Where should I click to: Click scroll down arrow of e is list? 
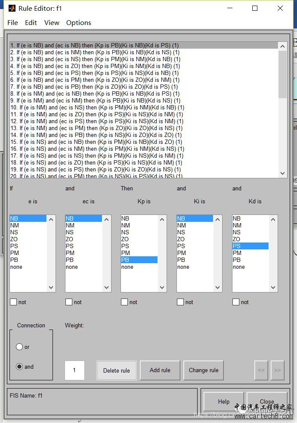[51, 288]
